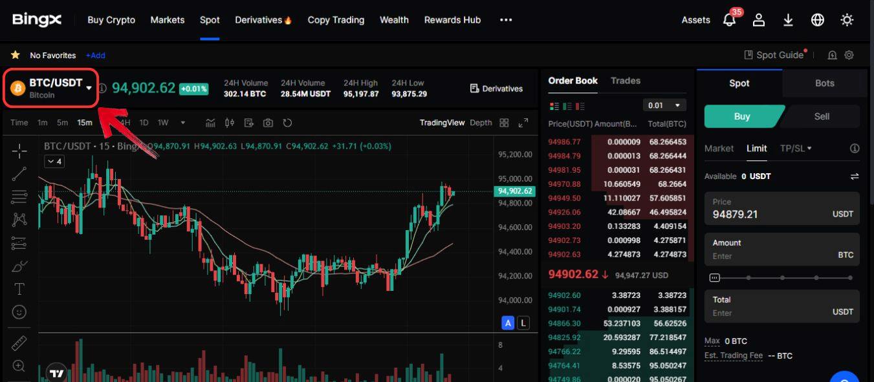This screenshot has height=382, width=874.
Task: Select the 1W timeframe
Action: (x=163, y=123)
